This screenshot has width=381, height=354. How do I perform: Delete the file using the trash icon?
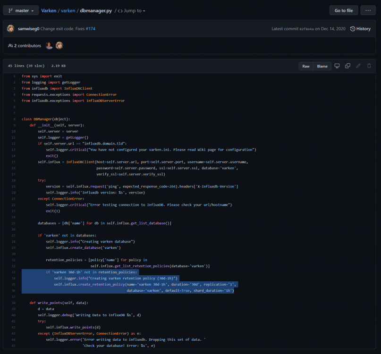pyautogui.click(x=369, y=66)
